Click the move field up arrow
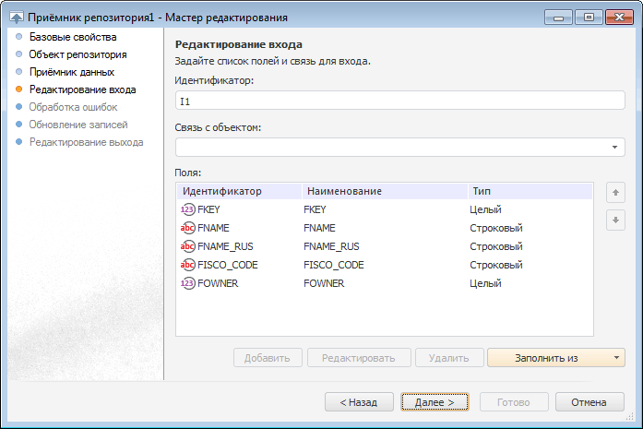The width and height of the screenshot is (643, 429). point(614,193)
